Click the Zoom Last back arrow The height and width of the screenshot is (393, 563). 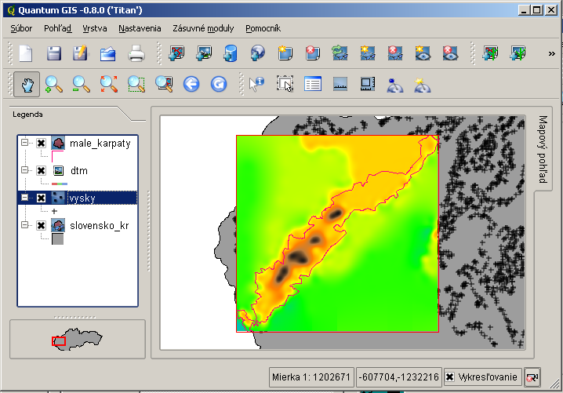191,84
